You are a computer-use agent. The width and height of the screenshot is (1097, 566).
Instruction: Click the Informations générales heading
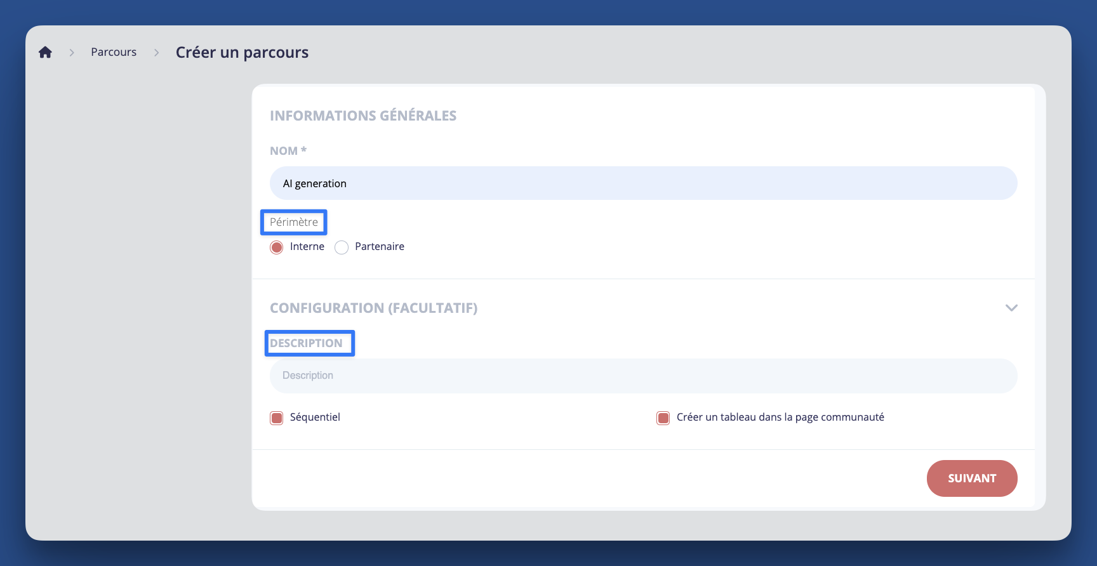pos(363,115)
